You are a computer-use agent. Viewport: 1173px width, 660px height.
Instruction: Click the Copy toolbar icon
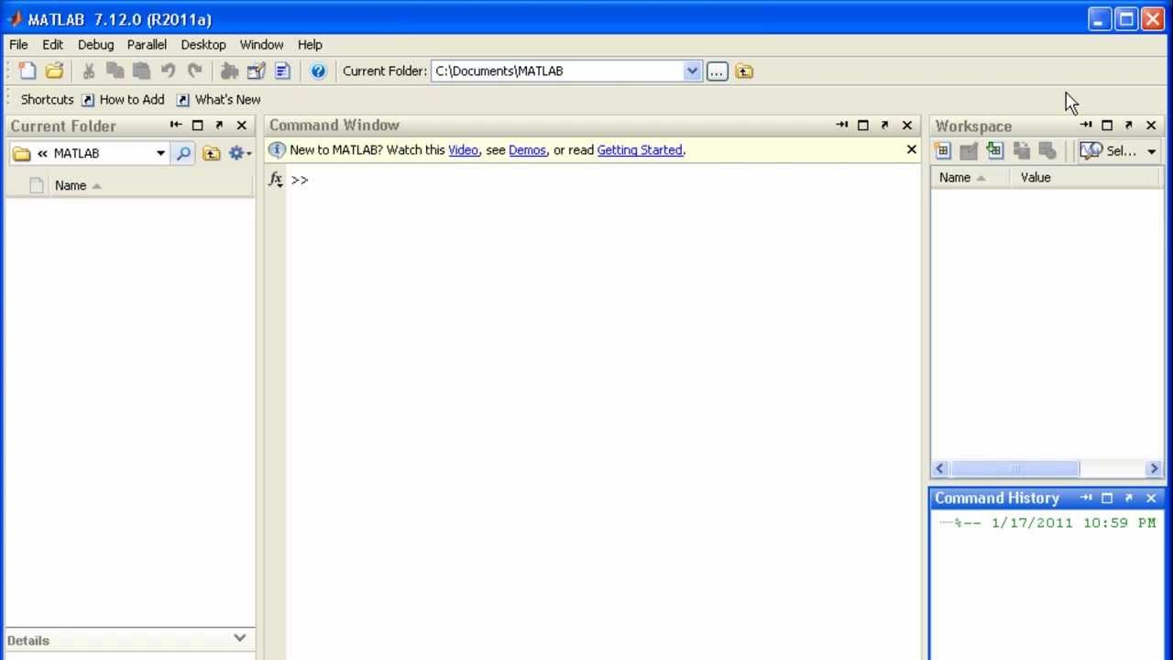pyautogui.click(x=115, y=71)
